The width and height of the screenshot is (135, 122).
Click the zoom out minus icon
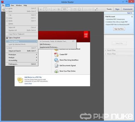tap(54, 9)
